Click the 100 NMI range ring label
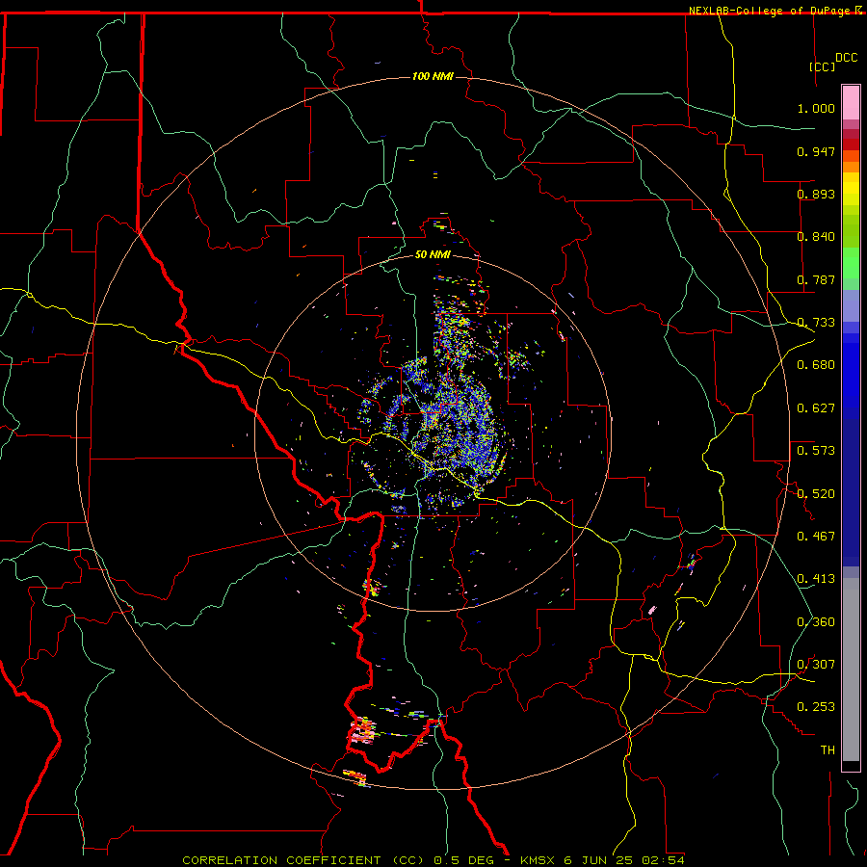This screenshot has height=867, width=867. pyautogui.click(x=433, y=76)
